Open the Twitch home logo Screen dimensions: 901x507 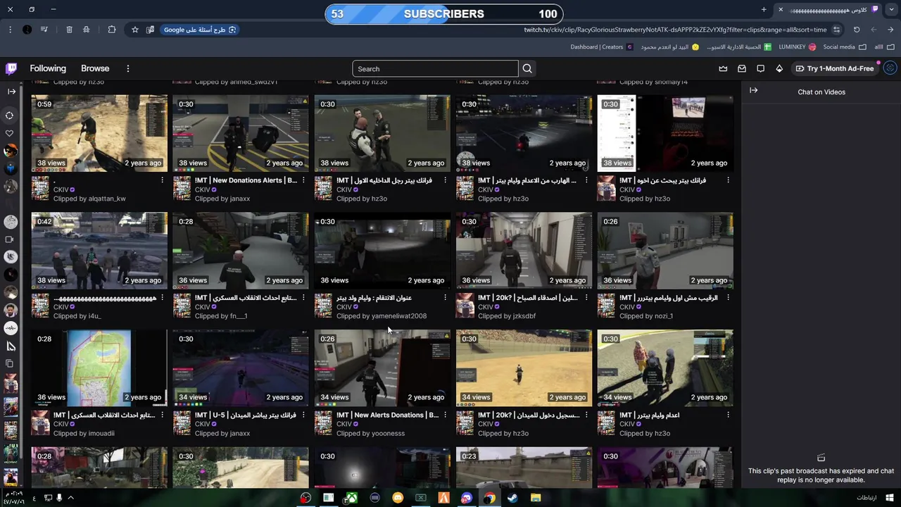point(11,68)
